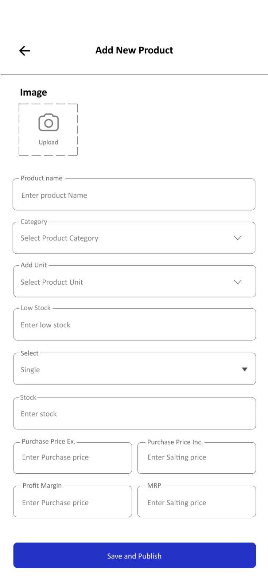Click the Image section heading
This screenshot has width=268, height=584.
[34, 93]
